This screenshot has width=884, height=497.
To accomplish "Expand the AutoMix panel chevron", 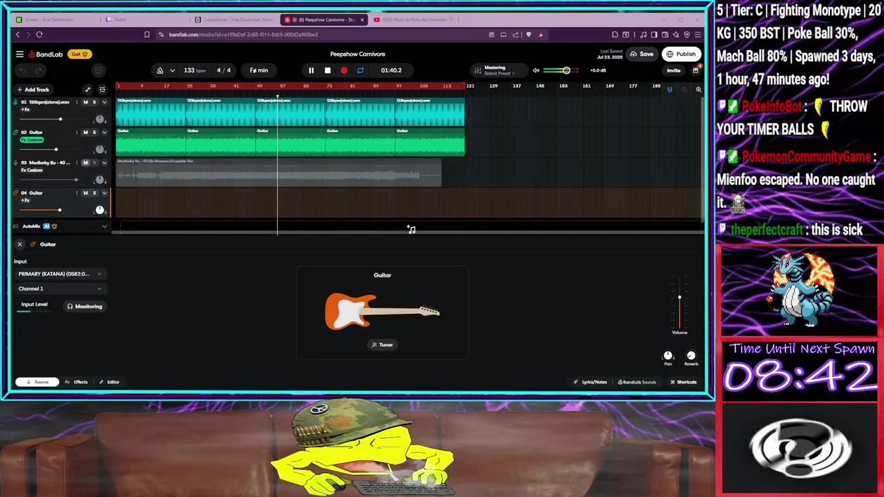I will [104, 226].
